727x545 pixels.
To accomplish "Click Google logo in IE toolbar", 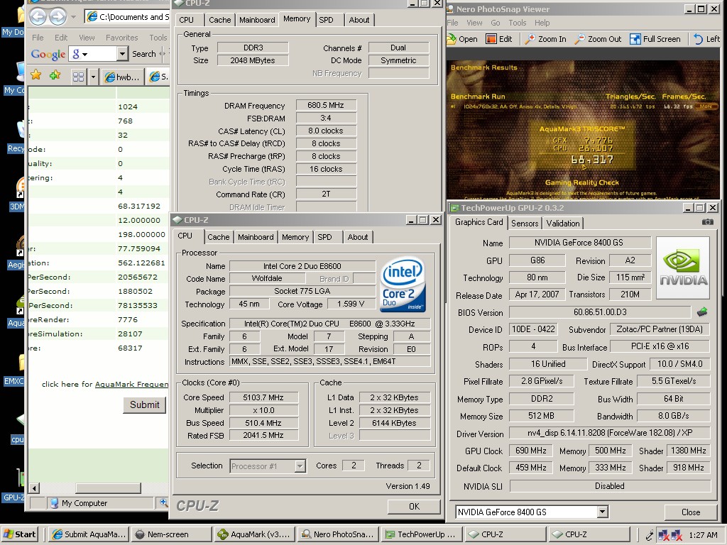I will pos(48,54).
